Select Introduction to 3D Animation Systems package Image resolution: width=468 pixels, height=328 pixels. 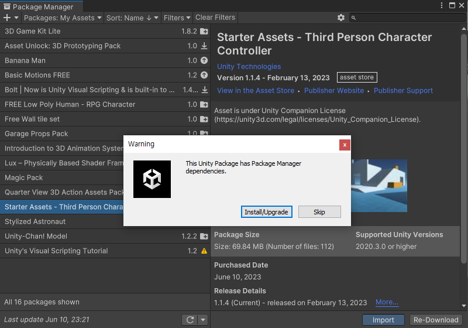pyautogui.click(x=62, y=148)
